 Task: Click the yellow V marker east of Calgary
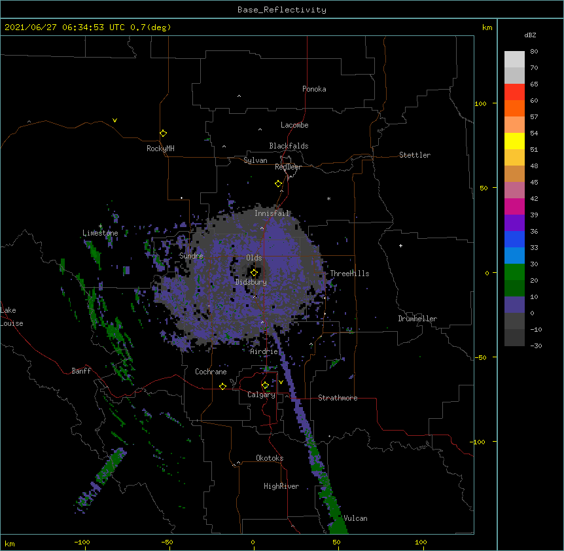click(281, 382)
